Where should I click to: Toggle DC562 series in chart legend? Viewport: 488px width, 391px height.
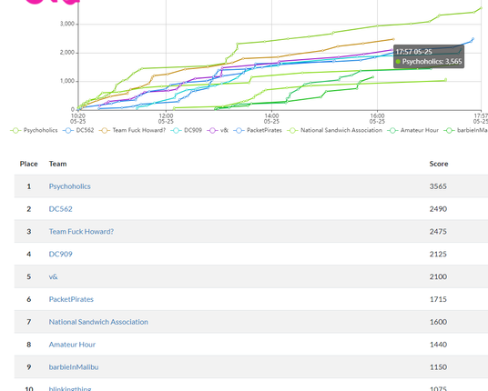(x=78, y=130)
